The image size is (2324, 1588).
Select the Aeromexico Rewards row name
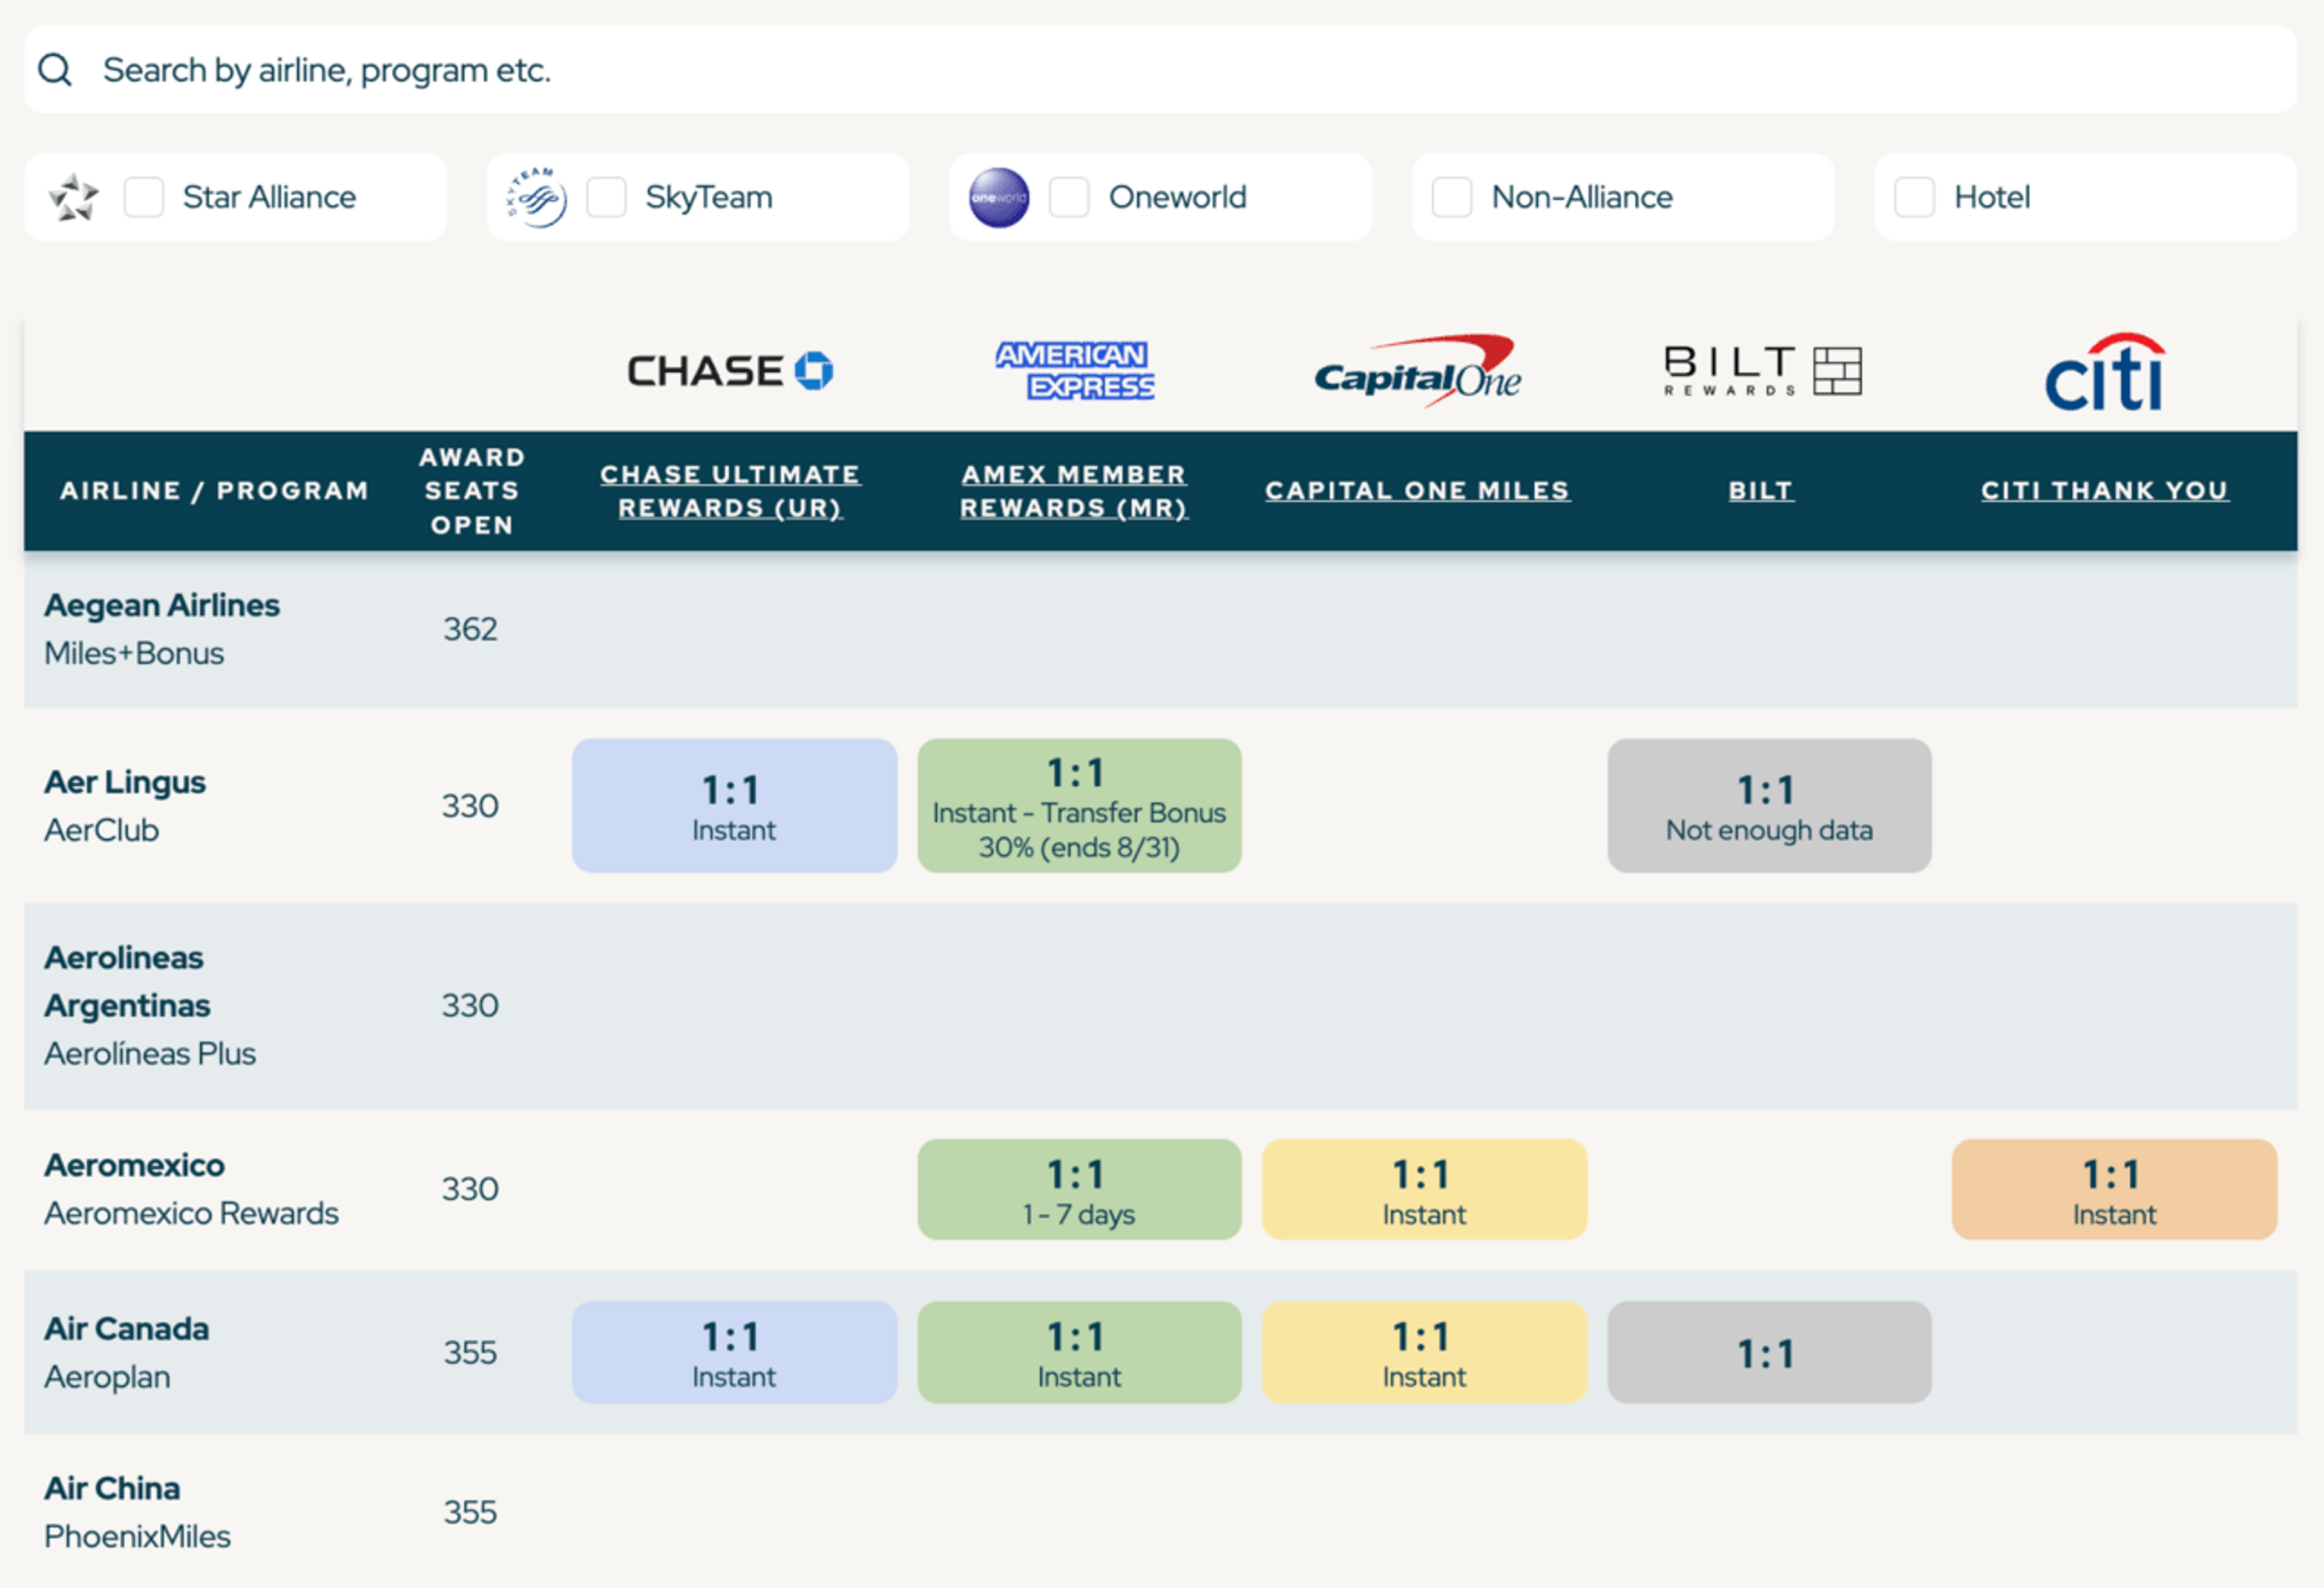pyautogui.click(x=191, y=1189)
